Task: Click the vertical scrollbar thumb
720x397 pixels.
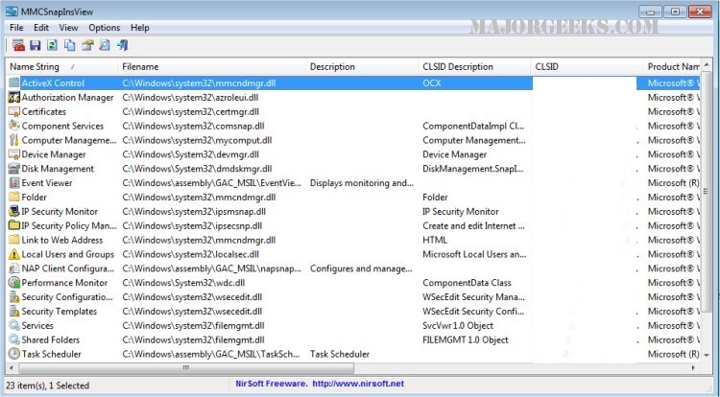Action: (707, 191)
